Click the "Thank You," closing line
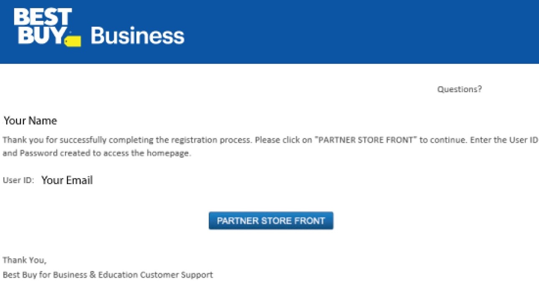 click(25, 260)
